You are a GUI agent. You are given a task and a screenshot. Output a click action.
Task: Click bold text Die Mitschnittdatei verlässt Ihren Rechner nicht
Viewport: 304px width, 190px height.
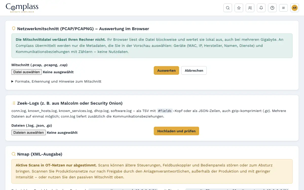[61, 40]
